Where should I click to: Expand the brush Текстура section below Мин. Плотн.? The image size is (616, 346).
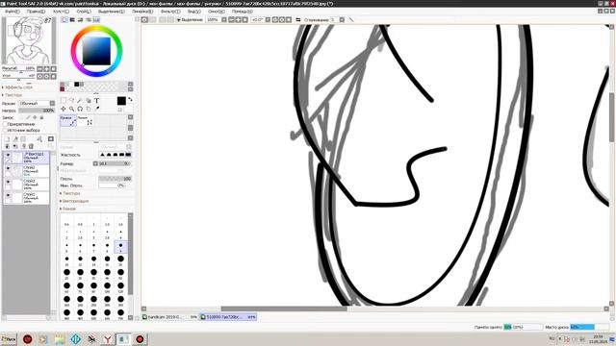[70, 193]
